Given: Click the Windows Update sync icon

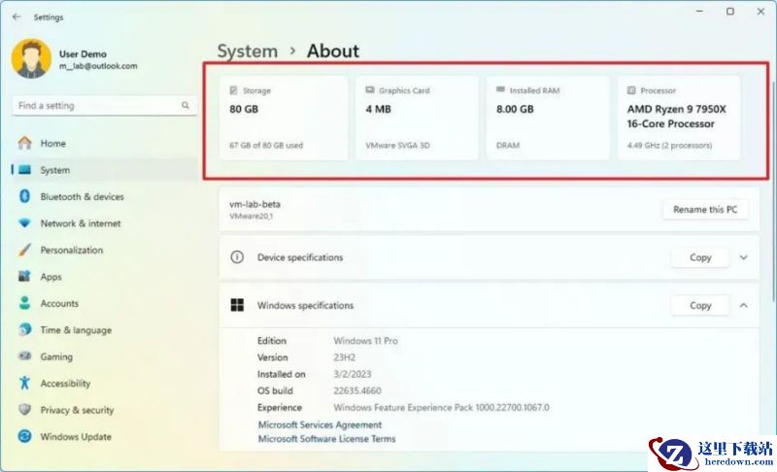Looking at the screenshot, I should [x=25, y=436].
